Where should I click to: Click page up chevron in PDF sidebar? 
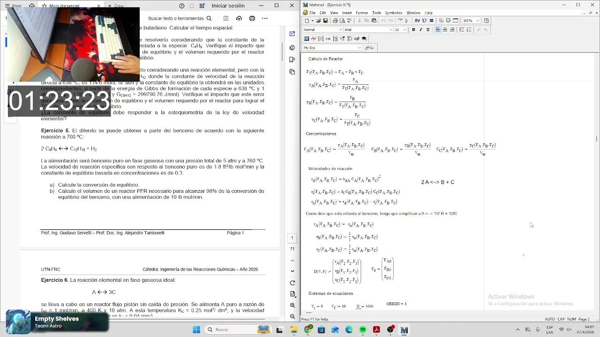tap(292, 261)
